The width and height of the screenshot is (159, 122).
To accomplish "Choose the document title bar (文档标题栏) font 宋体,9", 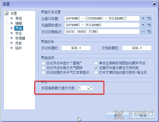I will coord(137,48).
